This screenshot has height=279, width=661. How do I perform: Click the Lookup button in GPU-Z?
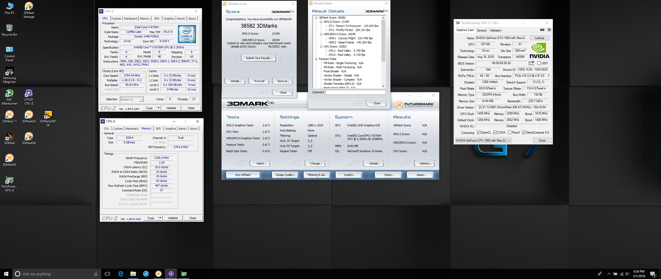click(539, 38)
